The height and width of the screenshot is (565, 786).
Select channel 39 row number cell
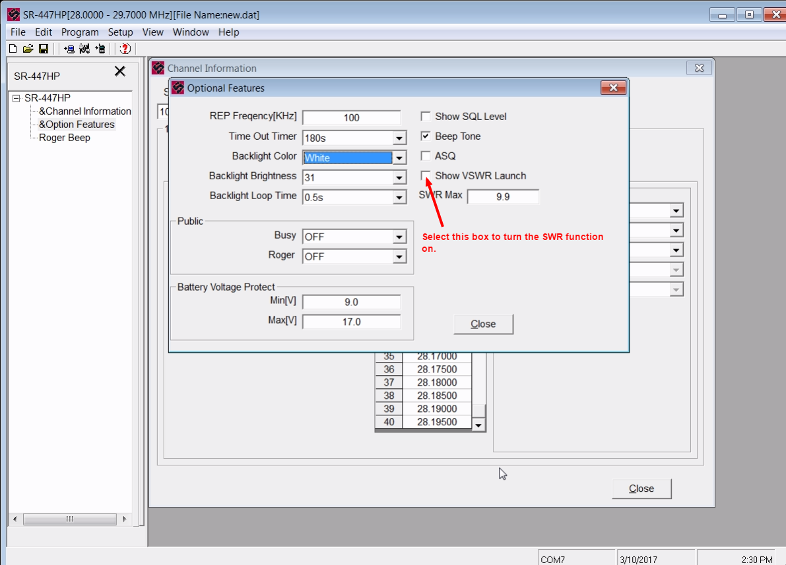389,409
